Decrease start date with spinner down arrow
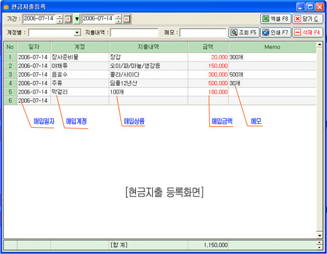Image resolution: width=327 pixels, height=254 pixels. point(60,21)
